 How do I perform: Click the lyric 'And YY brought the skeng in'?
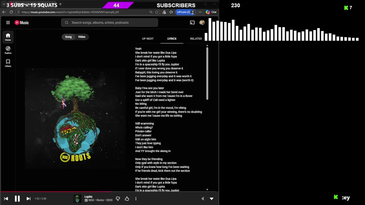click(153, 151)
